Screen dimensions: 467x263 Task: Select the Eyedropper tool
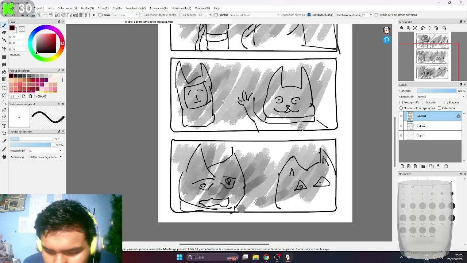(4, 149)
